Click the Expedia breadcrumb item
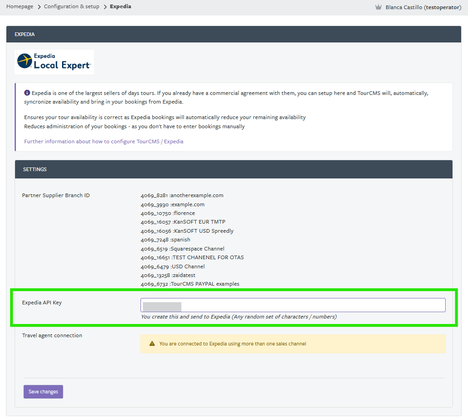Viewport: 468px width, 418px height. [120, 6]
